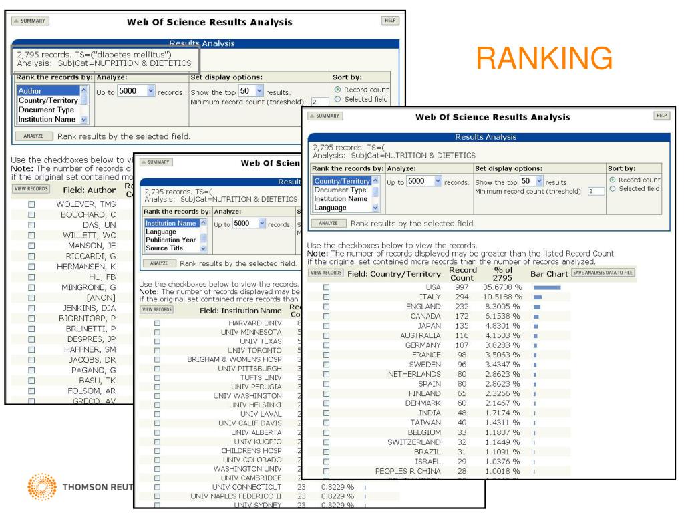684x513 pixels.
Task: Click USA bar in bar chart
Action: (547, 287)
